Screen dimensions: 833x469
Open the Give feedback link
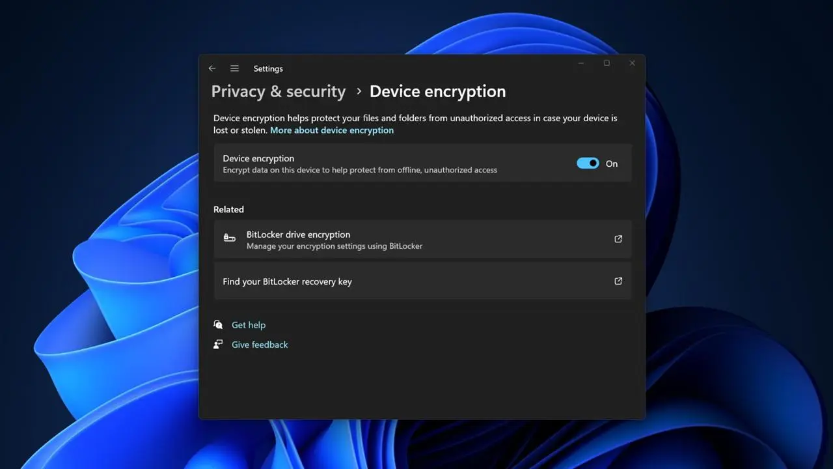point(260,345)
